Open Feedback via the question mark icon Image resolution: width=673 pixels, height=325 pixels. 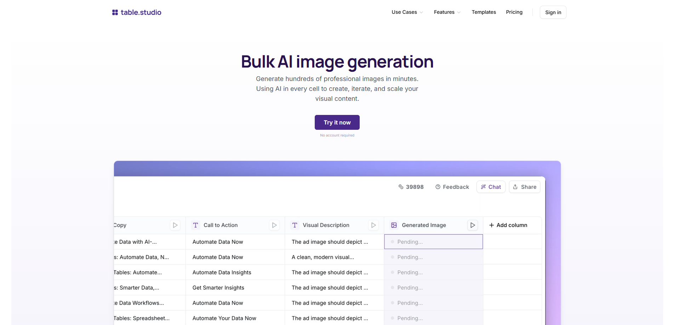point(438,187)
